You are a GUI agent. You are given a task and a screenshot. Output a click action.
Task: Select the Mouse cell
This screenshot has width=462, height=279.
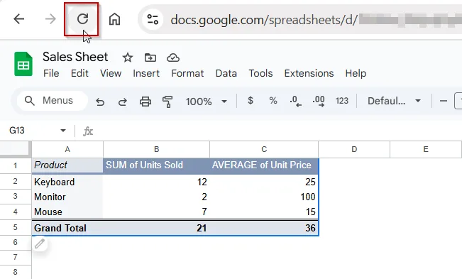[x=67, y=212]
